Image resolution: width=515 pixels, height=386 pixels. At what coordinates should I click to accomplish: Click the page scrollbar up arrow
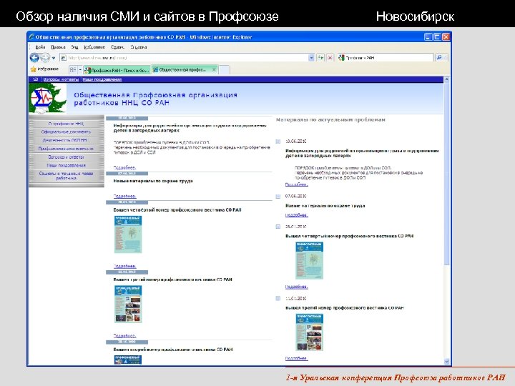click(x=446, y=79)
